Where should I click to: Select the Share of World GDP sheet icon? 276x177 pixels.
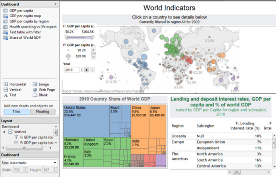(x=5, y=38)
